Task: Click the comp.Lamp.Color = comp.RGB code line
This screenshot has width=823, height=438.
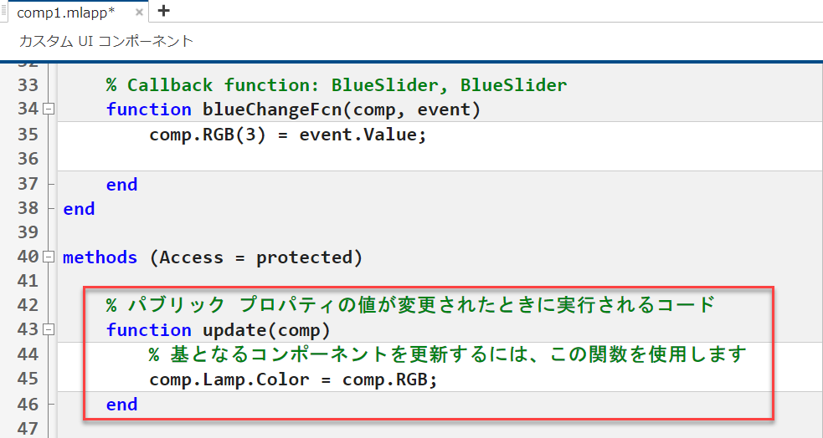Action: [293, 379]
